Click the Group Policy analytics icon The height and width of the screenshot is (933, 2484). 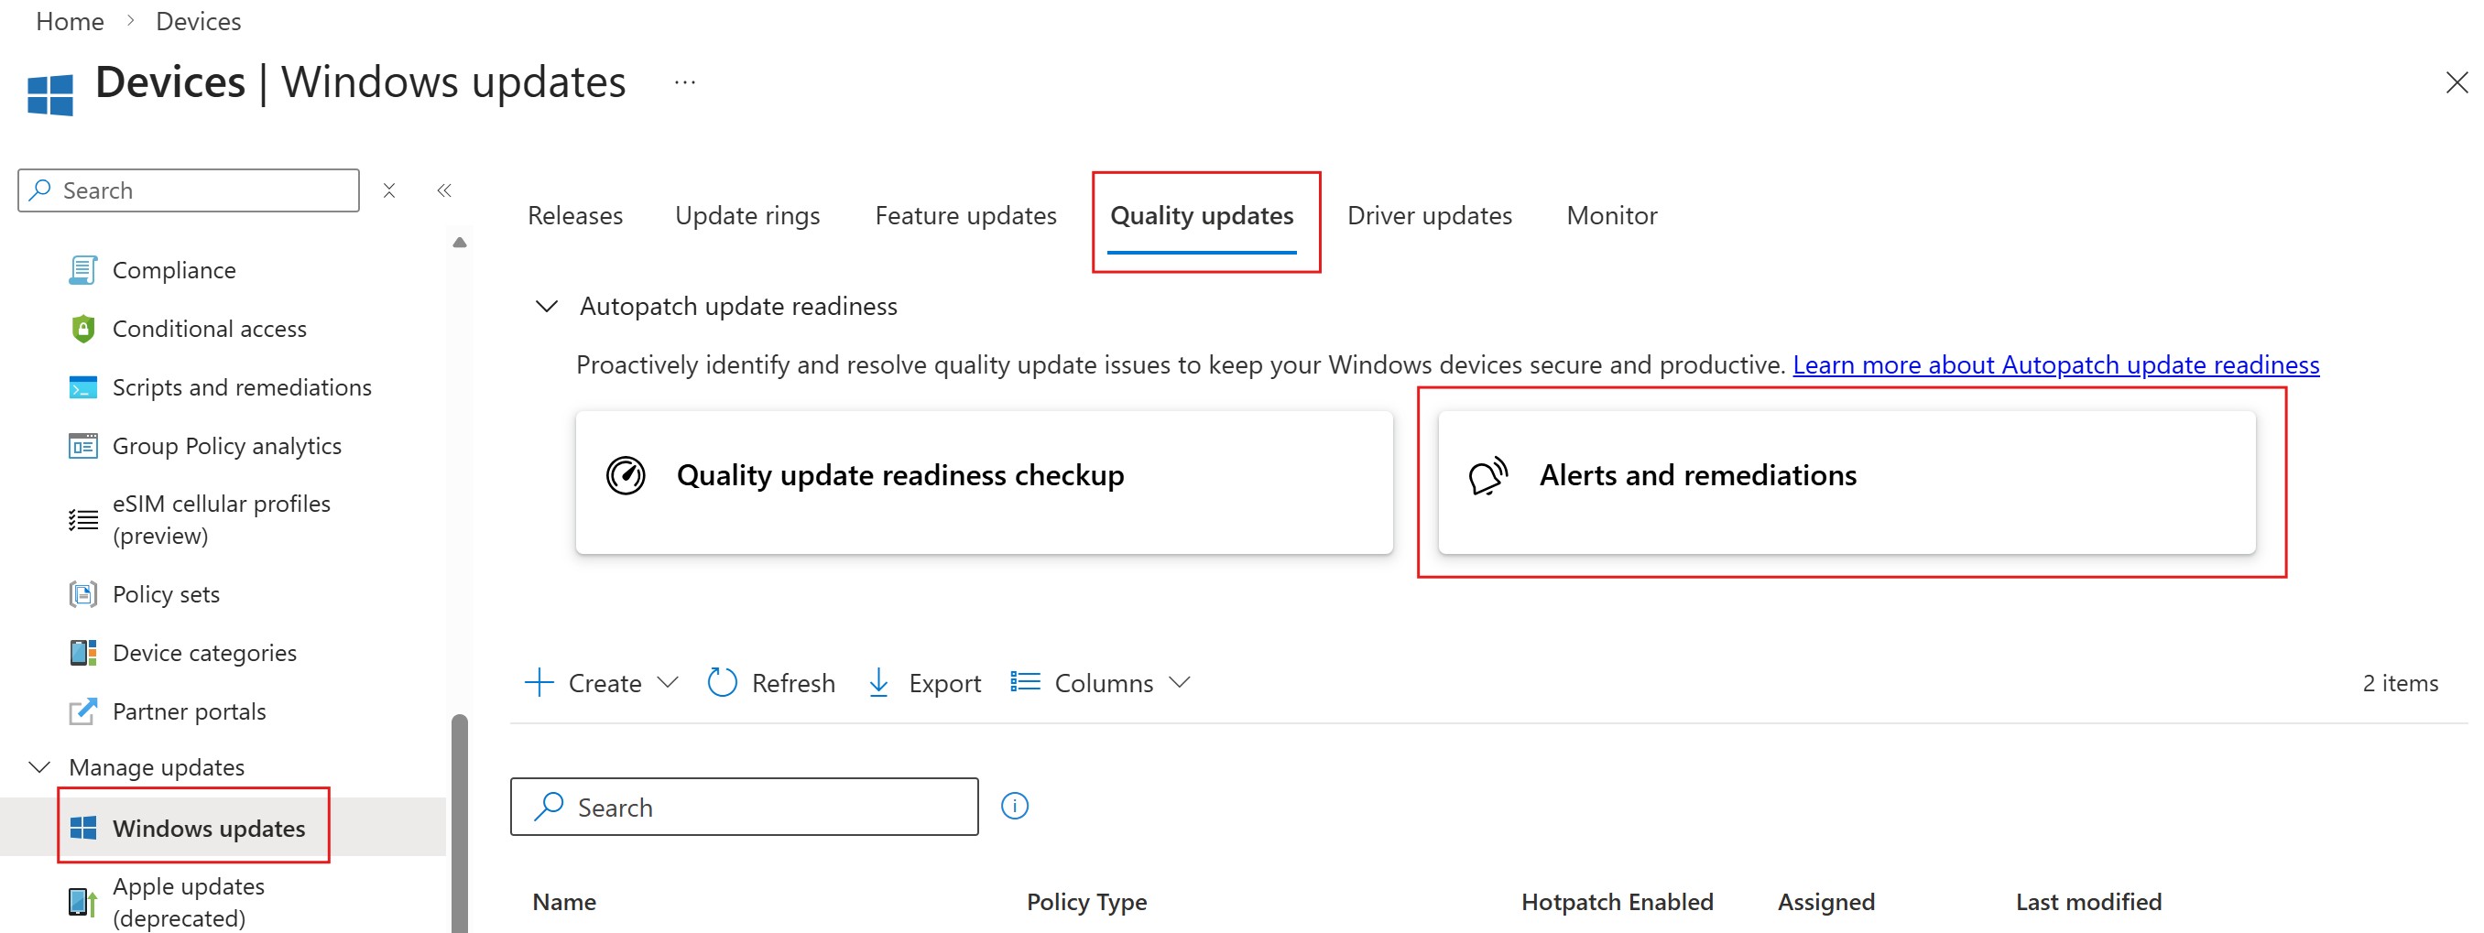tap(83, 446)
